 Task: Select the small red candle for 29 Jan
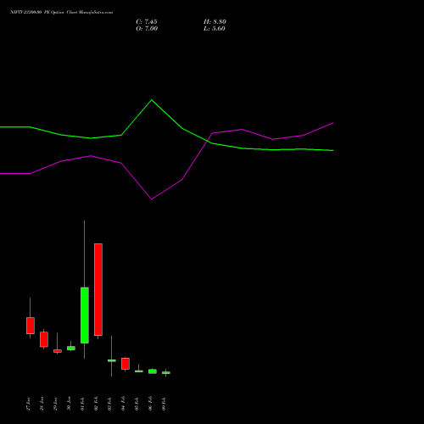tap(58, 351)
